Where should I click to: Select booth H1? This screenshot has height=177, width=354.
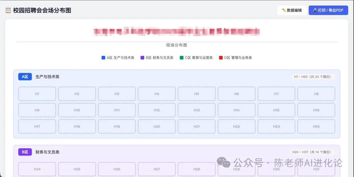37,94
